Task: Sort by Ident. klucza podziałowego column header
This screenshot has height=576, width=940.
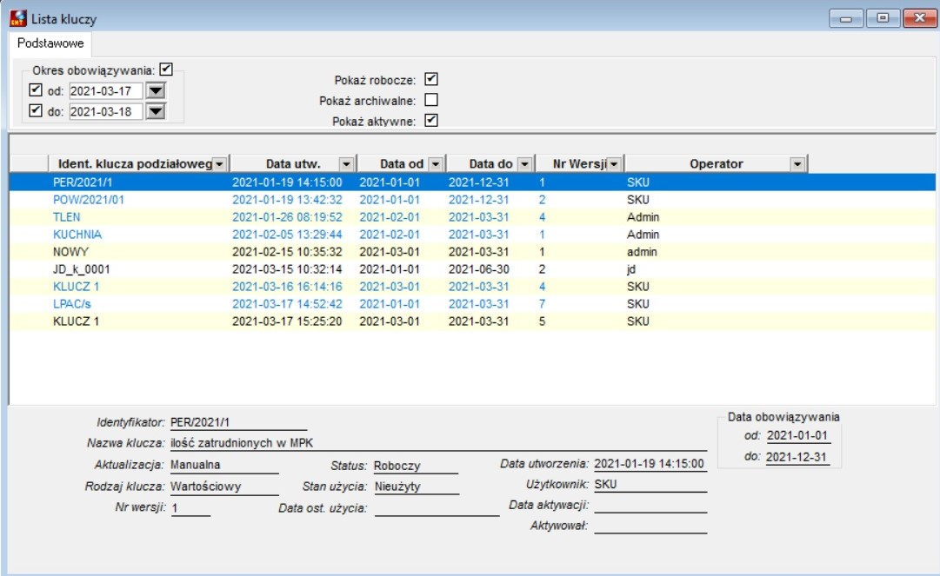Action: pos(135,164)
